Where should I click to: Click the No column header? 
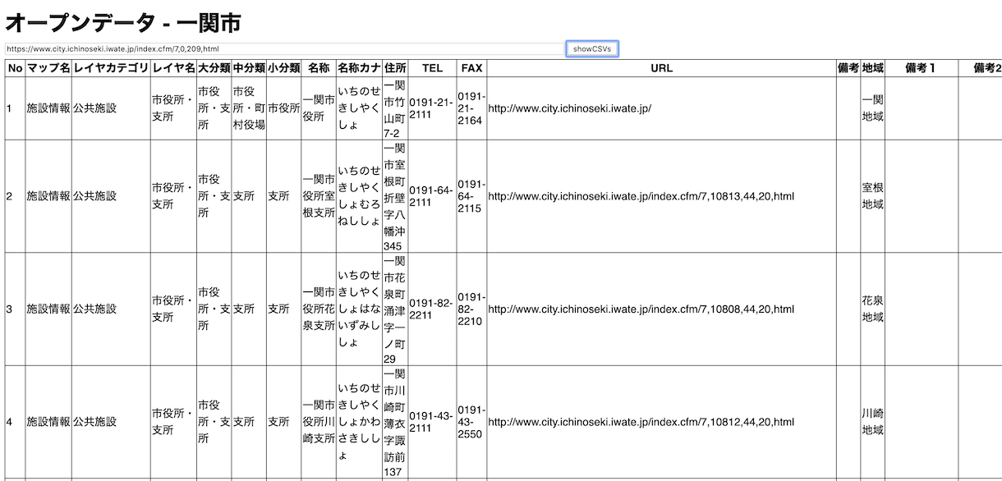[15, 68]
